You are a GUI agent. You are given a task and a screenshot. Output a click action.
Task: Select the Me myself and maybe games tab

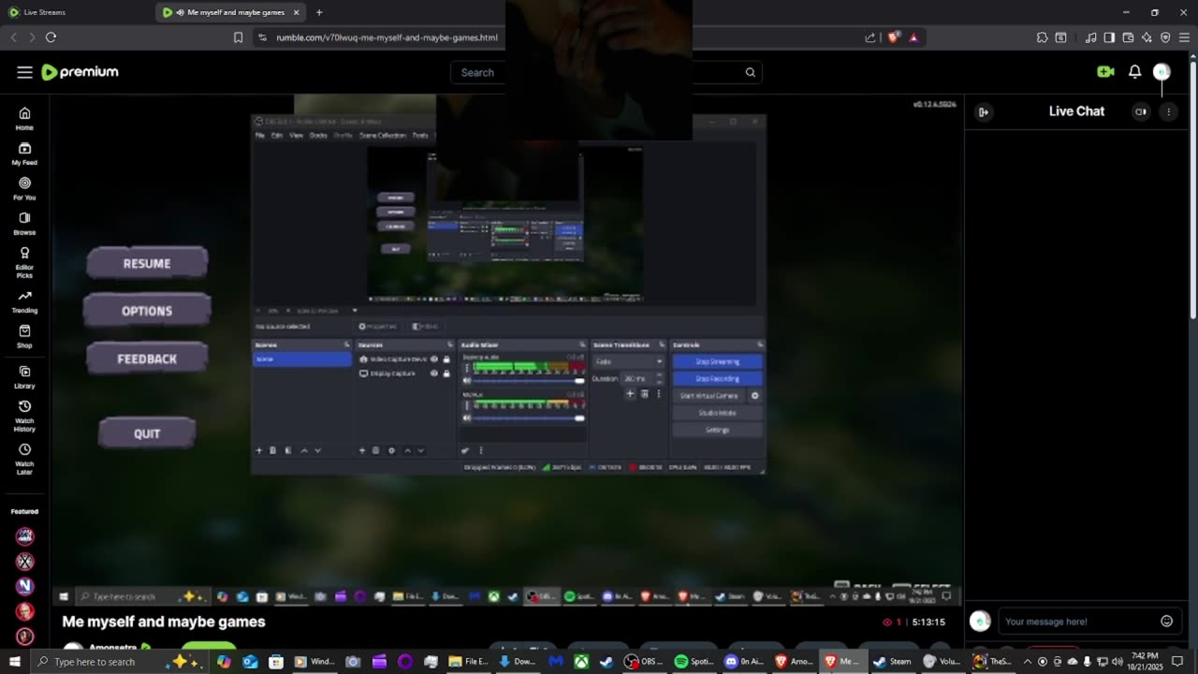(x=229, y=12)
